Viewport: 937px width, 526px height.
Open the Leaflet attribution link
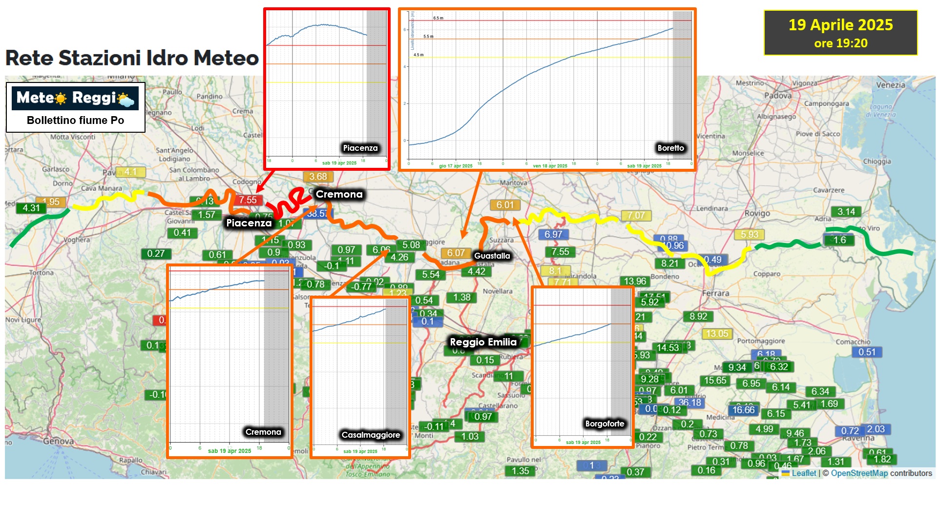(803, 473)
